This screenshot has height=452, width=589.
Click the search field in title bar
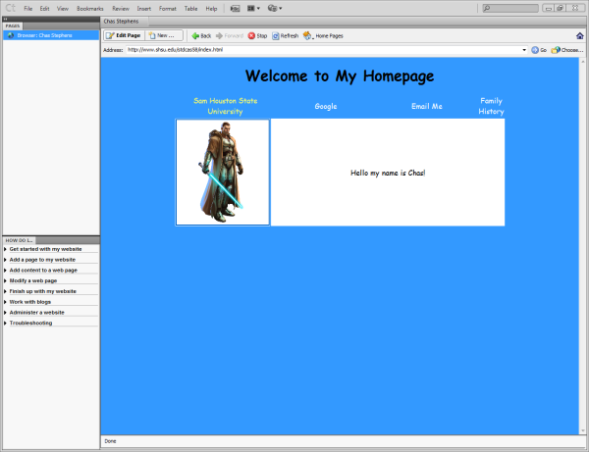(510, 8)
